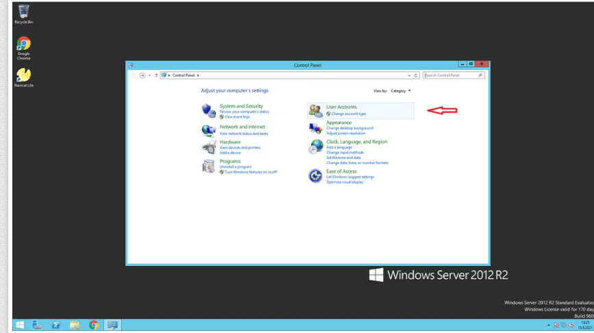Viewport: 594px width, 333px height.
Task: Click the refresh button in address bar
Action: click(416, 75)
